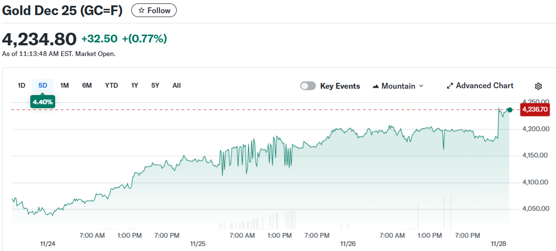Click the Mountain chart type icon
This screenshot has width=556, height=251.
tap(375, 86)
